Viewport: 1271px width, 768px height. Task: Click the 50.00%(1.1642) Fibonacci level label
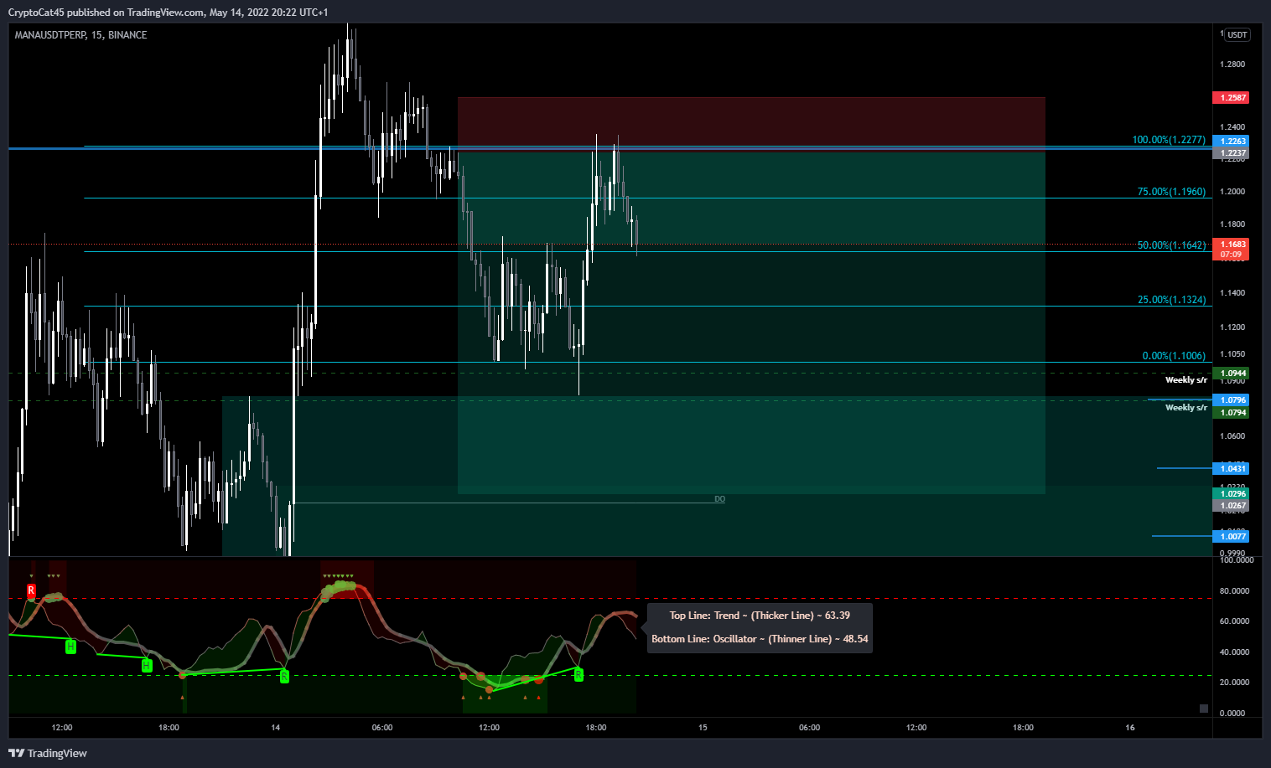pos(1171,245)
